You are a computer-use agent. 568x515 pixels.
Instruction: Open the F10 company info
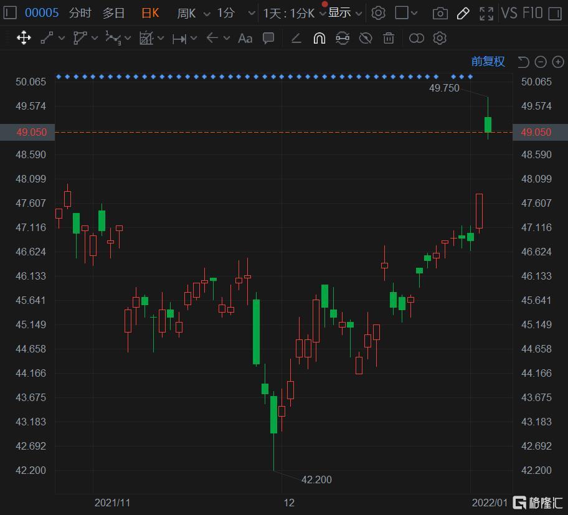[532, 13]
